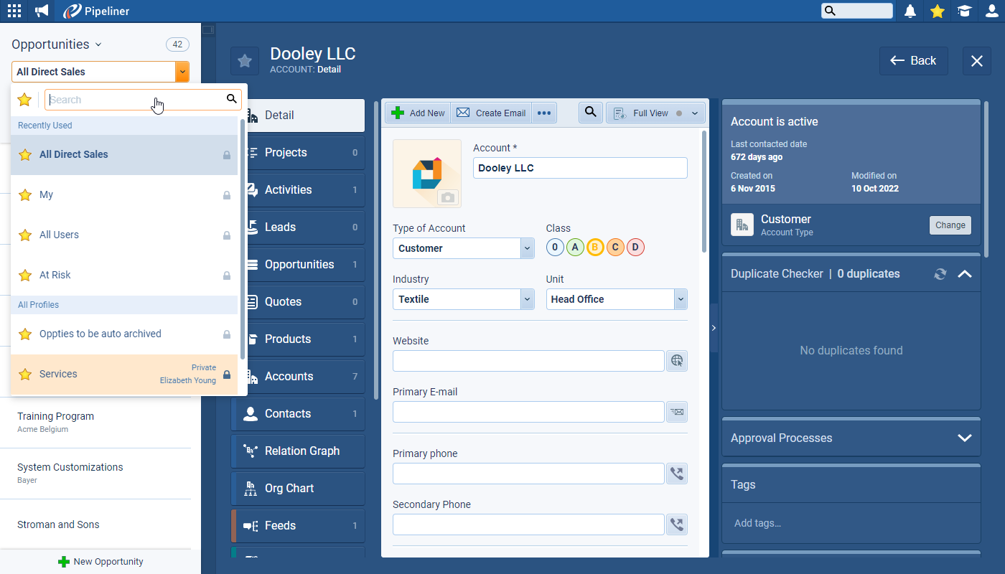Toggle the star on Services profile

[x=25, y=374]
